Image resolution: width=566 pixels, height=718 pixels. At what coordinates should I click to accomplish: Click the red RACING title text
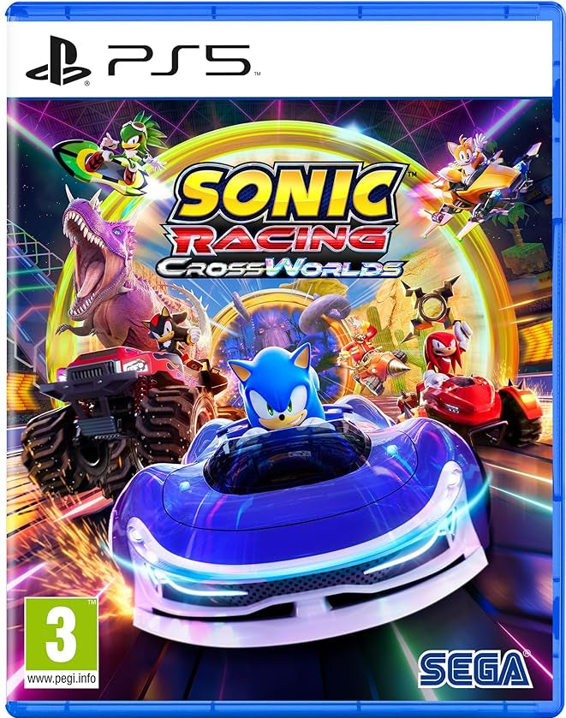285,239
